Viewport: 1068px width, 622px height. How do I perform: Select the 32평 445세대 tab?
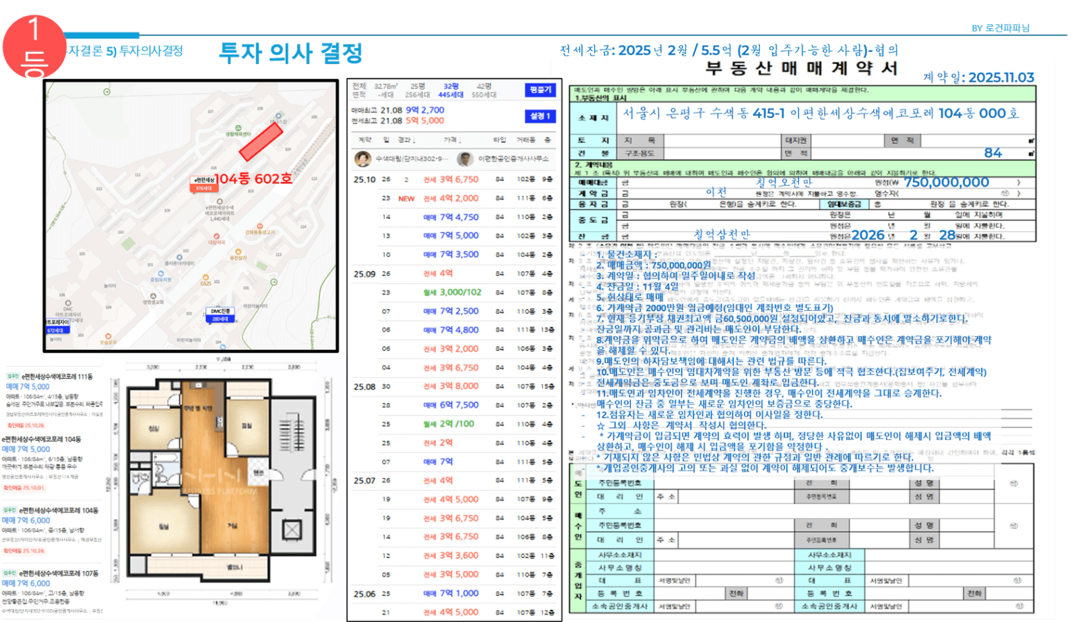451,90
